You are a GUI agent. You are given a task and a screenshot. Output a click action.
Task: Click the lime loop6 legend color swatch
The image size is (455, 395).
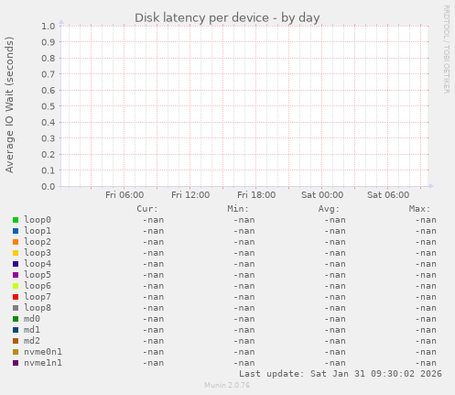pyautogui.click(x=16, y=286)
